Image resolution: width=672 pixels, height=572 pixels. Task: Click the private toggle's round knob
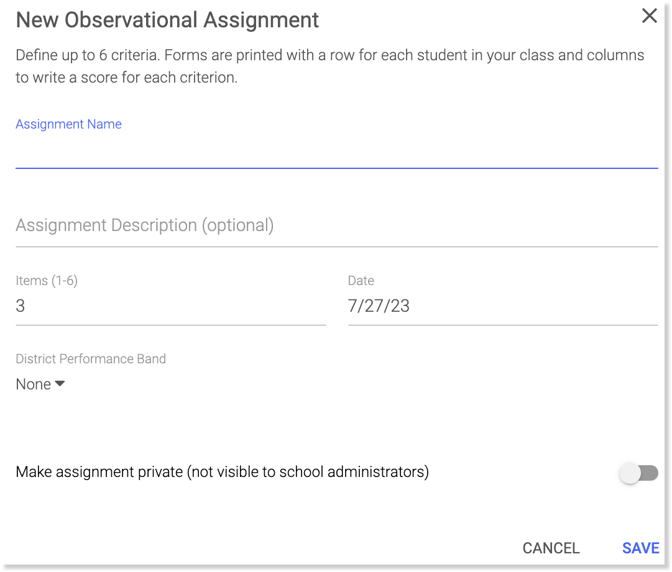click(x=630, y=474)
